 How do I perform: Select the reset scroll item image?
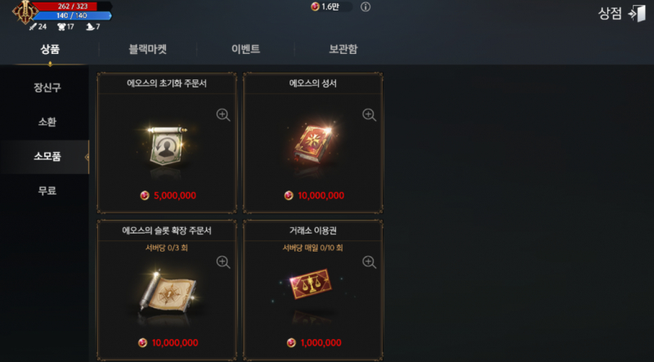tap(166, 145)
